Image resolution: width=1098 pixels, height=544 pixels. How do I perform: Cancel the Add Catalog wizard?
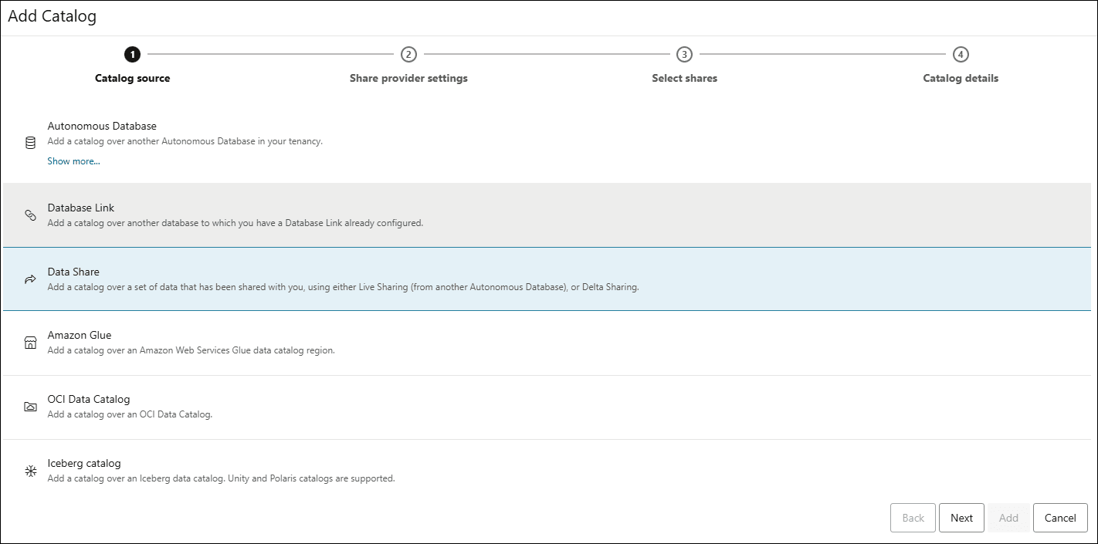(1060, 517)
